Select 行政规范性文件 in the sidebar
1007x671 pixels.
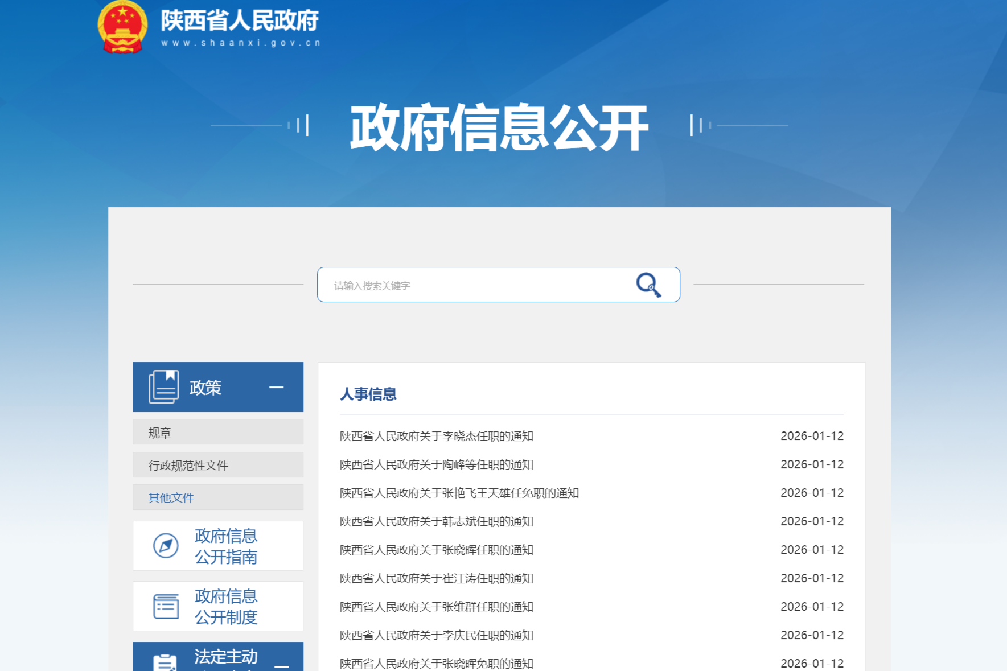188,465
